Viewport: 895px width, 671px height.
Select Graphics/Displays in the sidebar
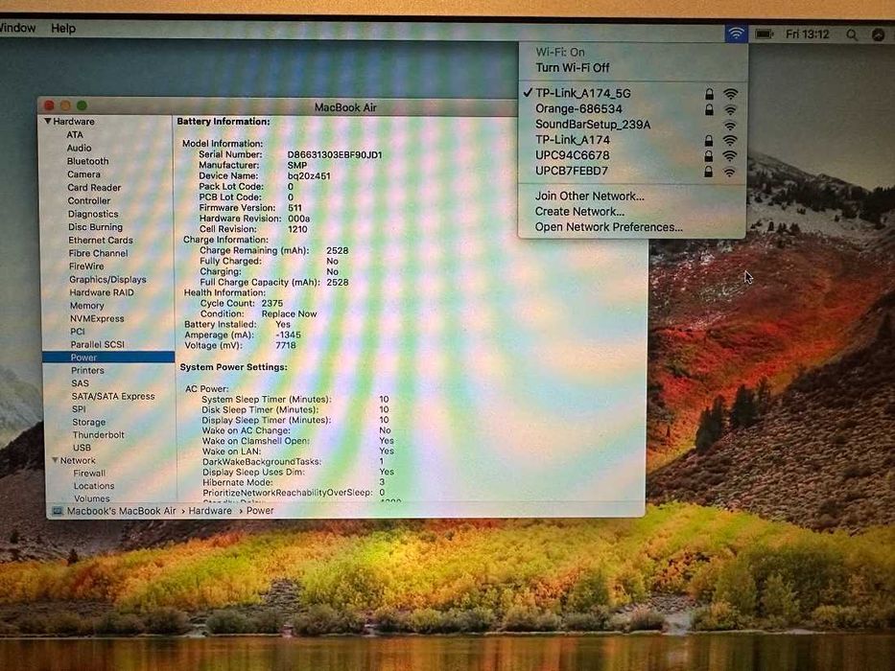click(x=107, y=279)
